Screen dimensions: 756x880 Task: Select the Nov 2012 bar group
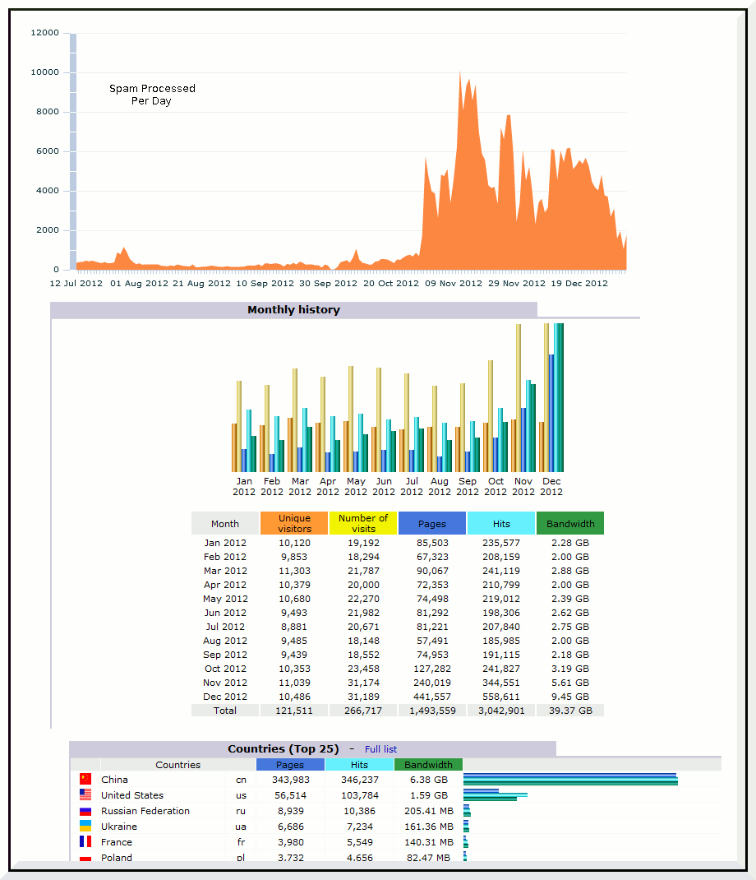(523, 397)
